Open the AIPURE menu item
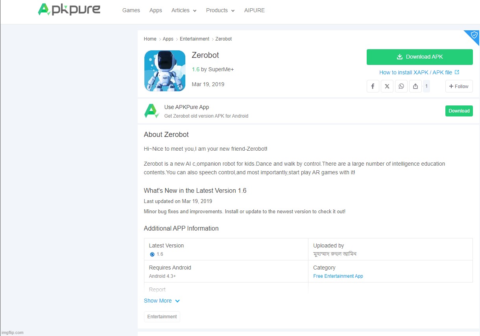Screen dimensions: 480x336 point(255,10)
